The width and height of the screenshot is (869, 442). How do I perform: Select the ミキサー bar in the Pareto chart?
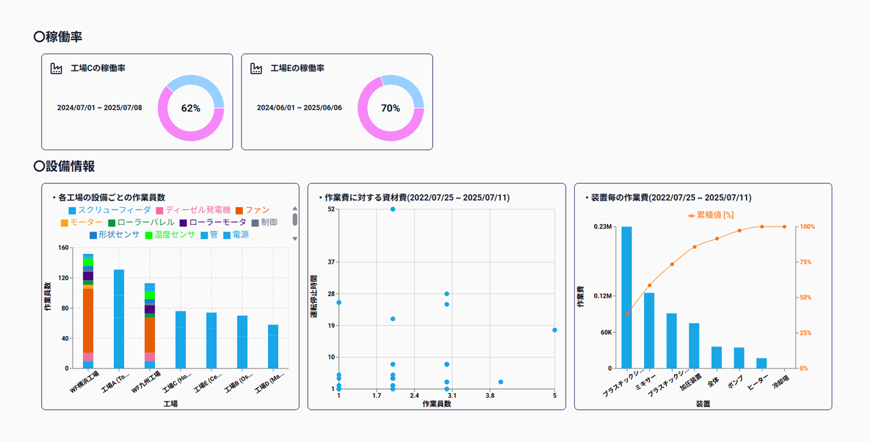pos(649,331)
